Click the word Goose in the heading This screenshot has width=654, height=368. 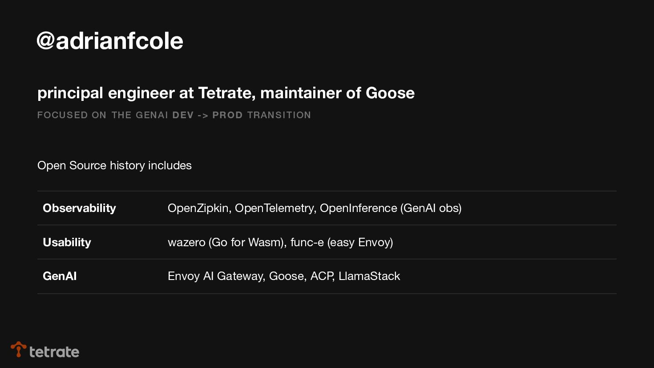pos(390,93)
